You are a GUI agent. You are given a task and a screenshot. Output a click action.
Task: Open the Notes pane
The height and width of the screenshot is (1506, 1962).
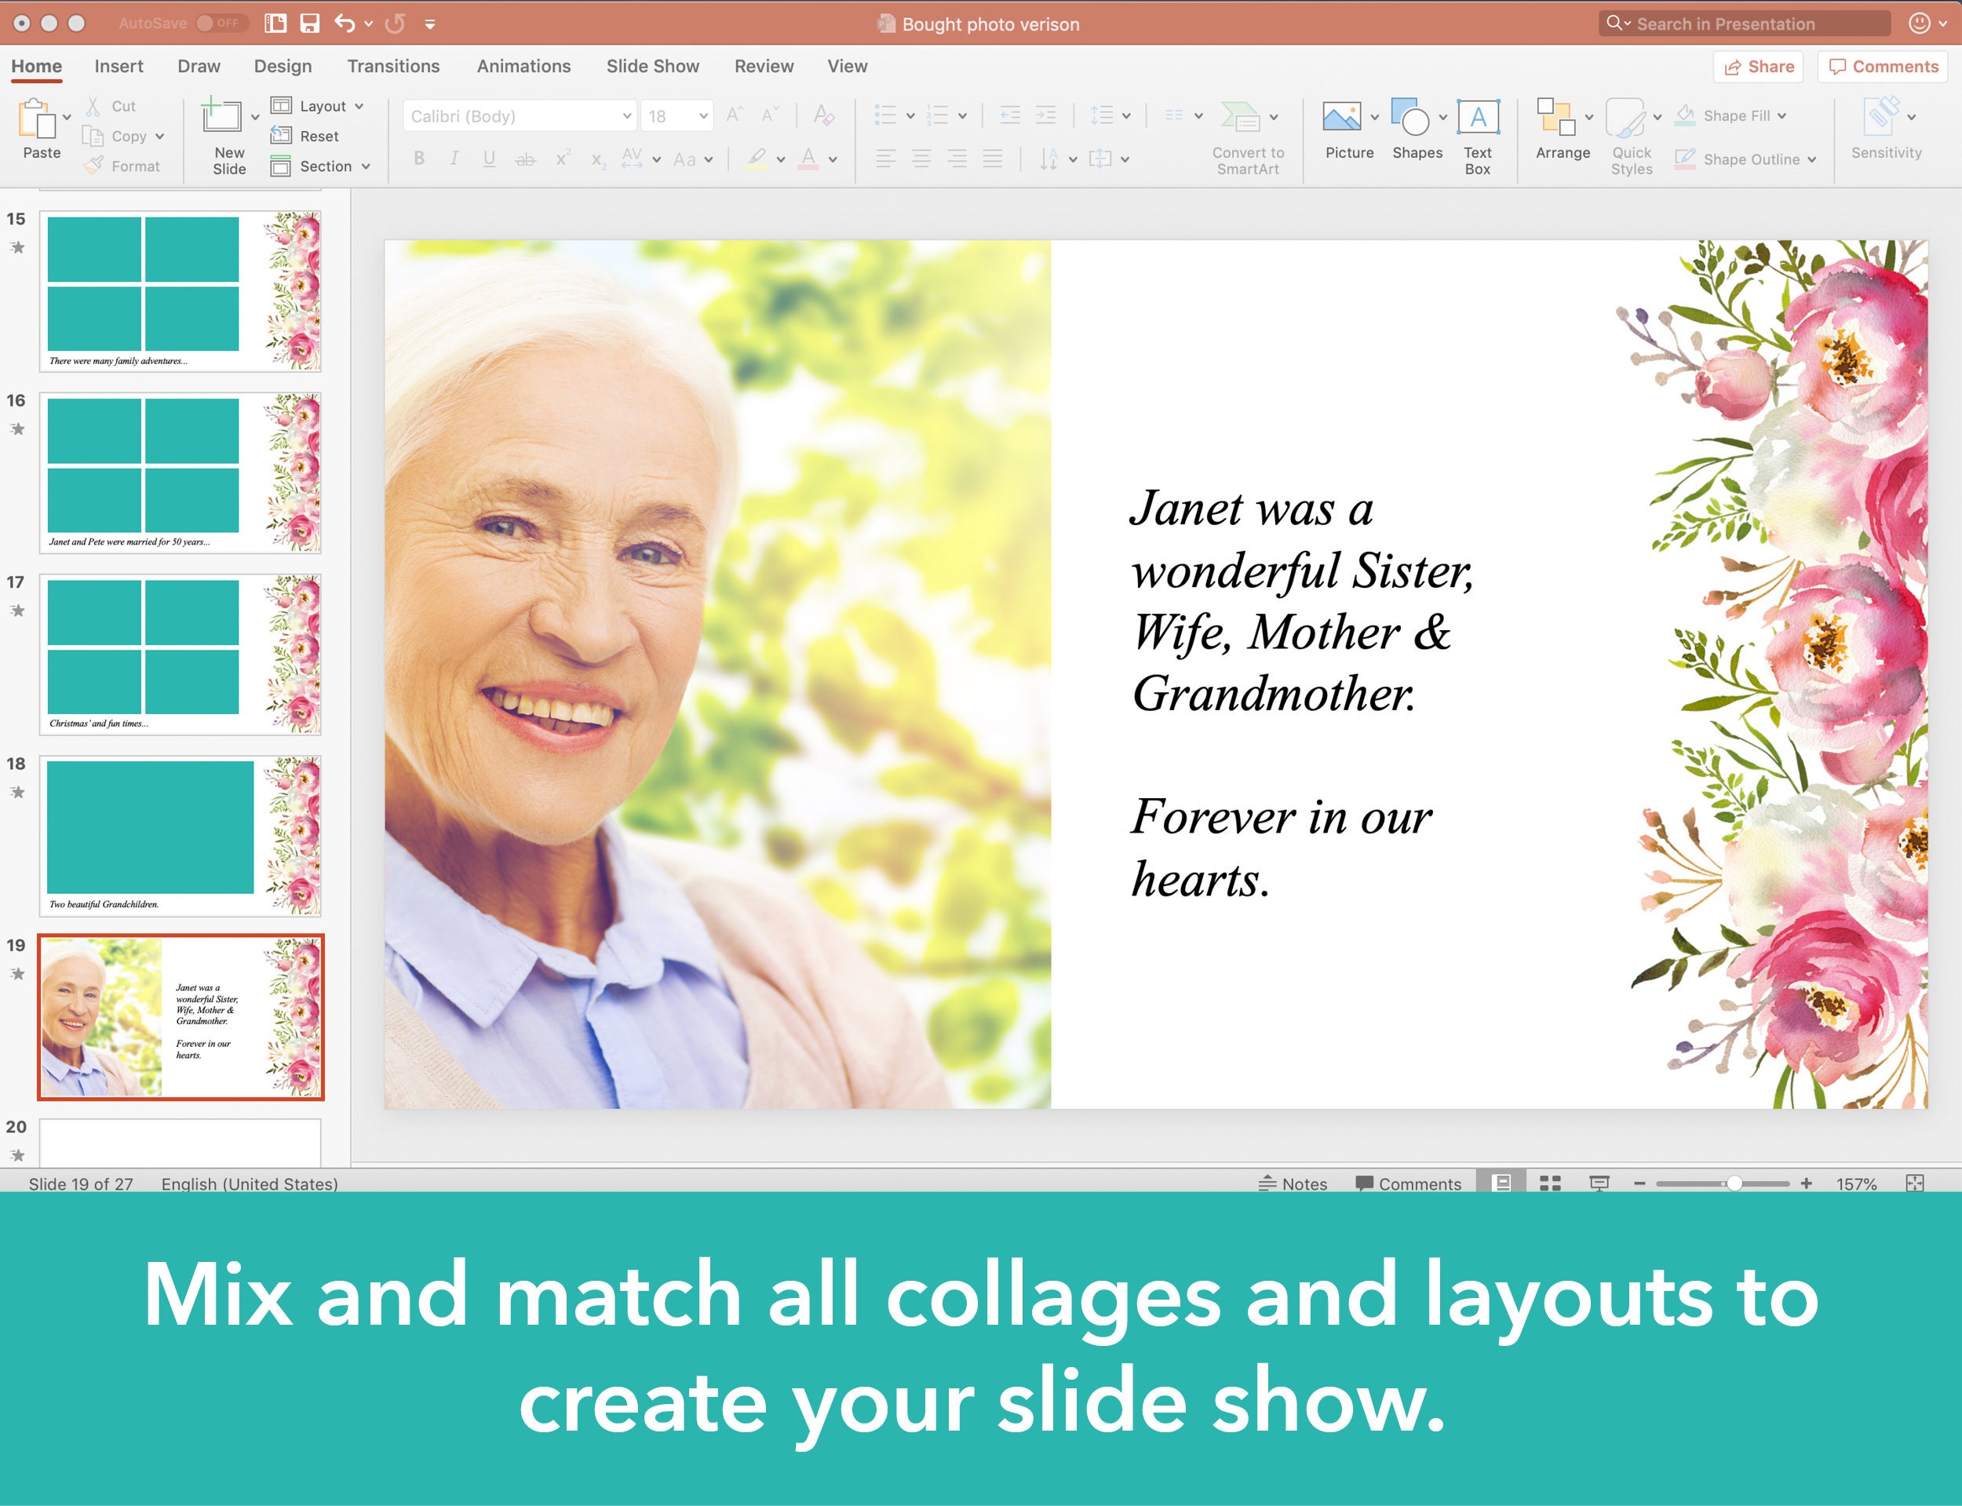tap(1293, 1183)
